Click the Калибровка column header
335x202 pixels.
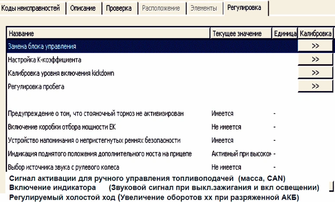tap(315, 33)
